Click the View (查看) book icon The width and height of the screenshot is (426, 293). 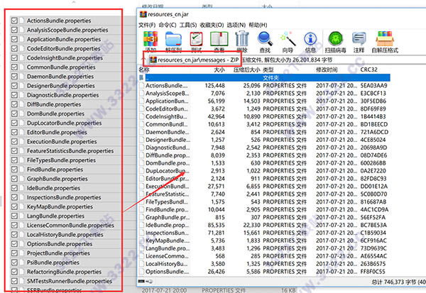coord(219,39)
